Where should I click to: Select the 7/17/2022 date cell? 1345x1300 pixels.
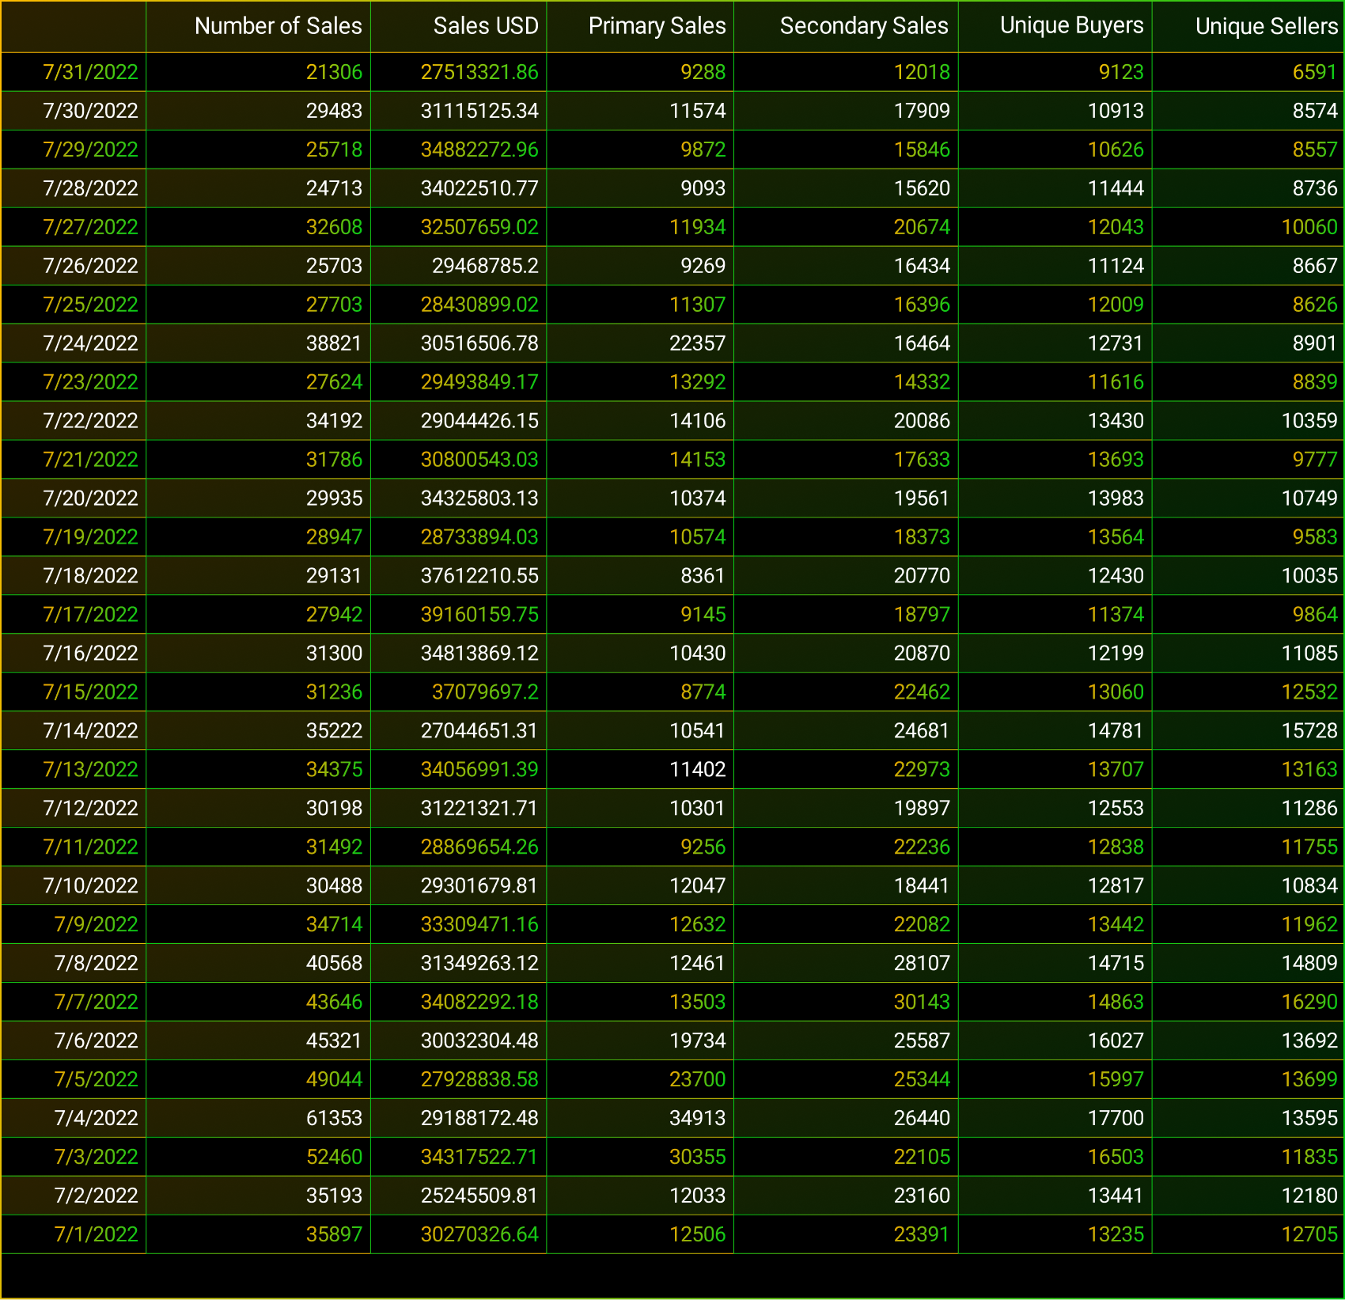pos(74,615)
